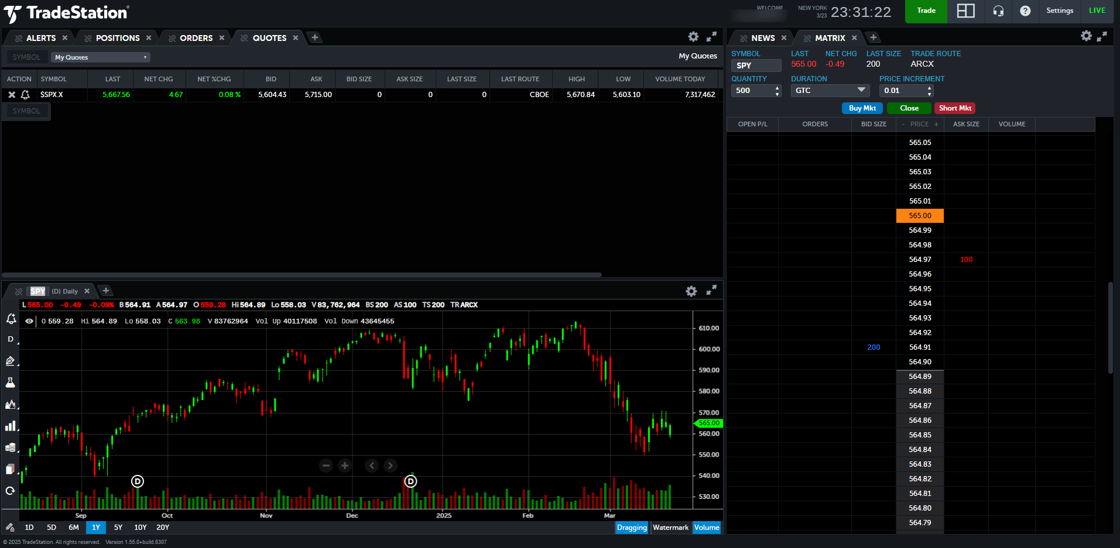Switch to the ALERTS tab
This screenshot has height=548, width=1120.
click(41, 38)
